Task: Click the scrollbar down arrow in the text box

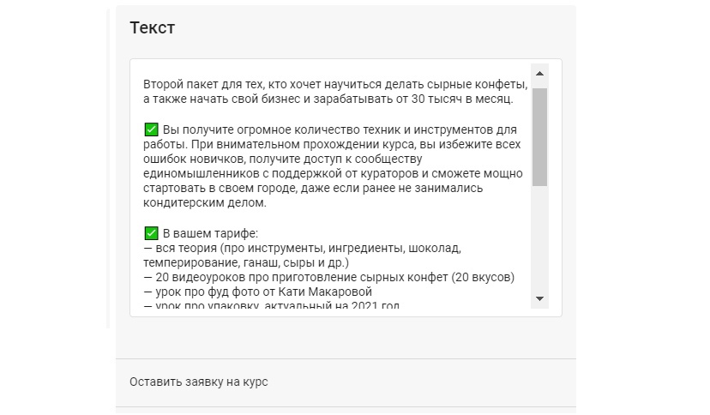Action: click(x=539, y=298)
